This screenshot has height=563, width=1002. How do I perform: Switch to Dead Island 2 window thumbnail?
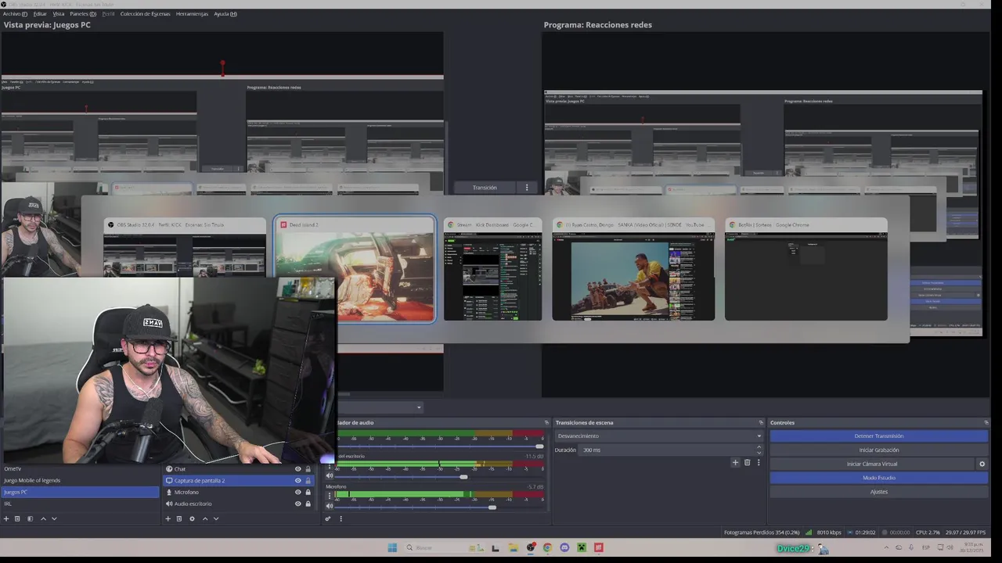point(355,270)
